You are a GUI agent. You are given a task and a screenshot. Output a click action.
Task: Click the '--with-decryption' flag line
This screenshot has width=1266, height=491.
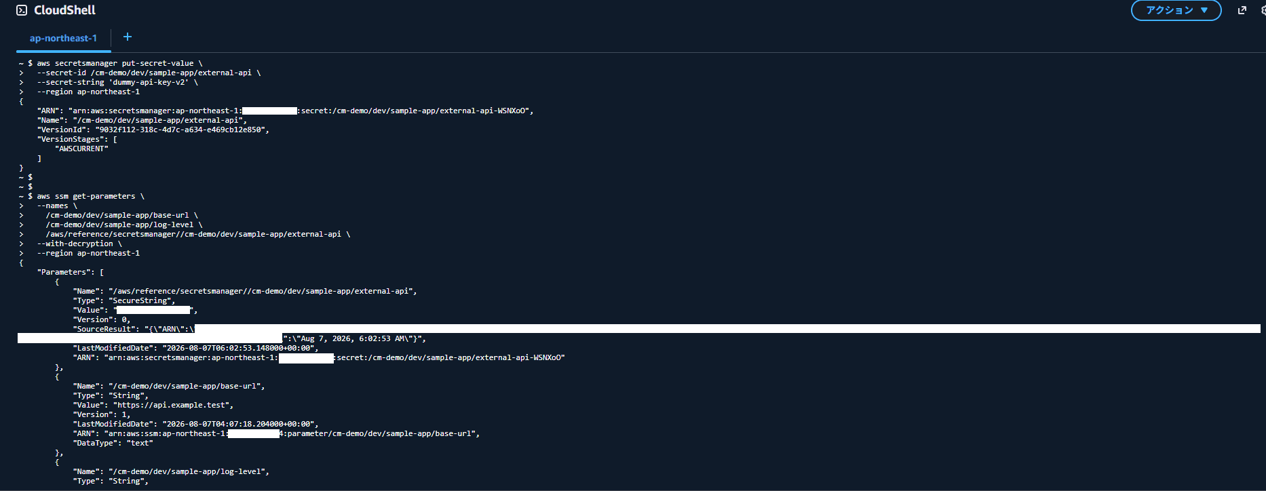tap(79, 243)
